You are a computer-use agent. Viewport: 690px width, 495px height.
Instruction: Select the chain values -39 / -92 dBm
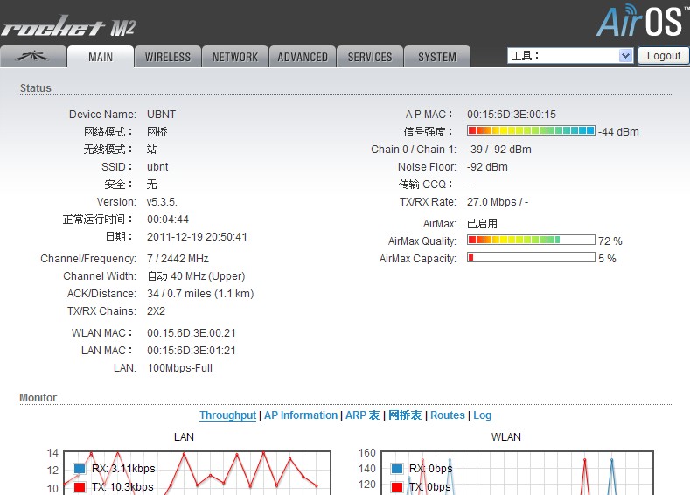click(499, 150)
